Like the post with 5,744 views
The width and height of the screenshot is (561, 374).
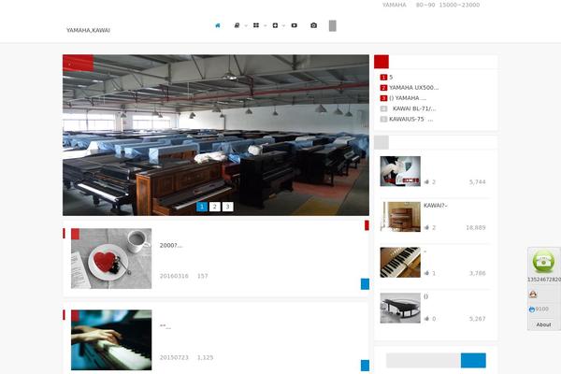click(427, 181)
